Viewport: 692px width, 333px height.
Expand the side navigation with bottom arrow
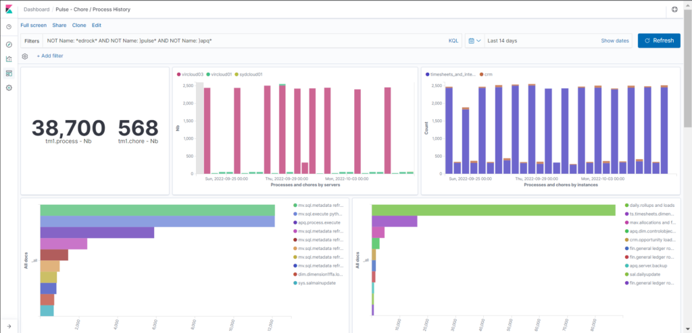[x=9, y=326]
